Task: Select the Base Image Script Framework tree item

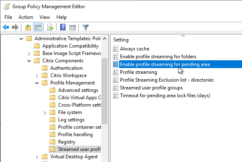Action: click(x=72, y=53)
